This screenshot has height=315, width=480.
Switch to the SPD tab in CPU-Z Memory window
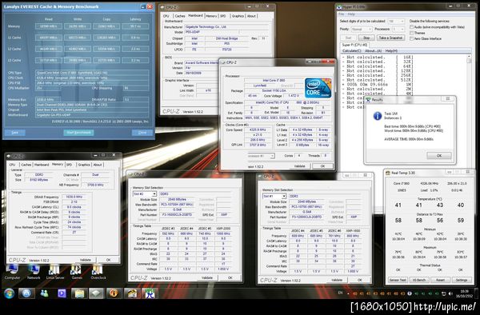(x=70, y=165)
